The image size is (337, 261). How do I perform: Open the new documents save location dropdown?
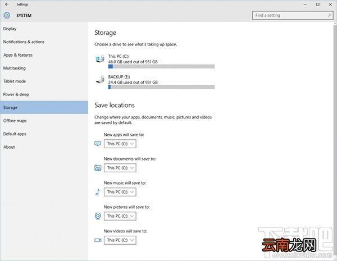coord(120,168)
